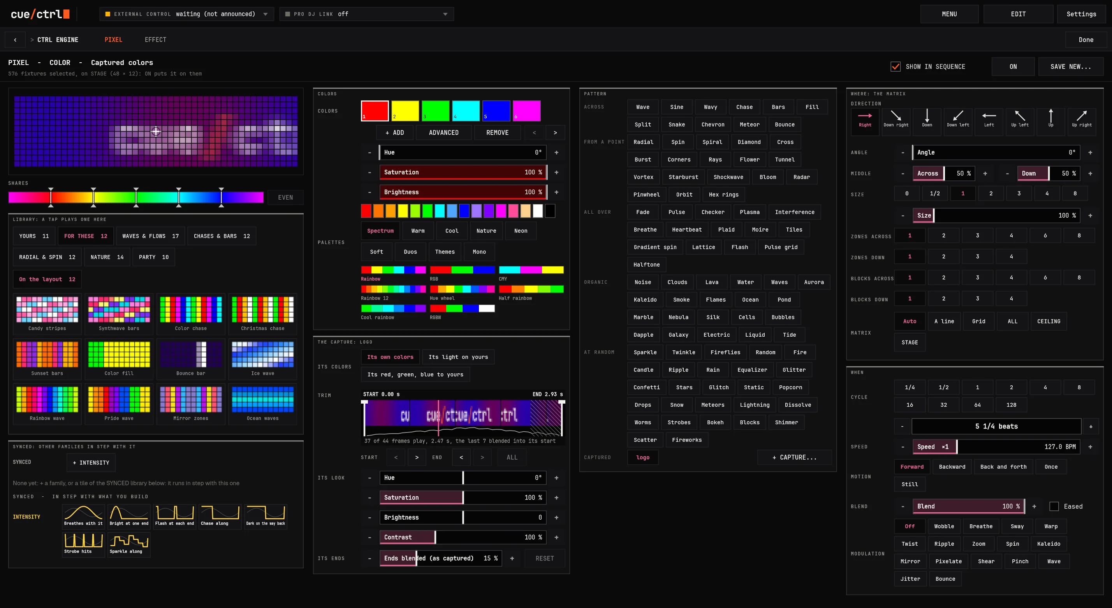The image size is (1112, 608).
Task: Increase the 5 1/4 beats cycle
Action: tap(1091, 426)
